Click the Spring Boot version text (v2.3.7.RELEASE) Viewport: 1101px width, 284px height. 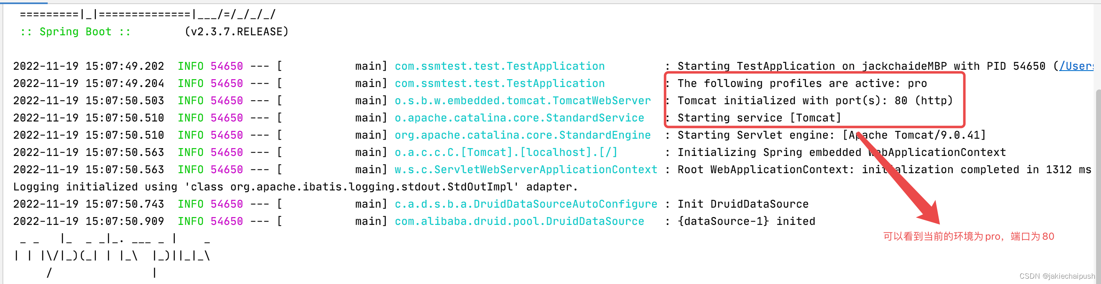click(x=236, y=32)
